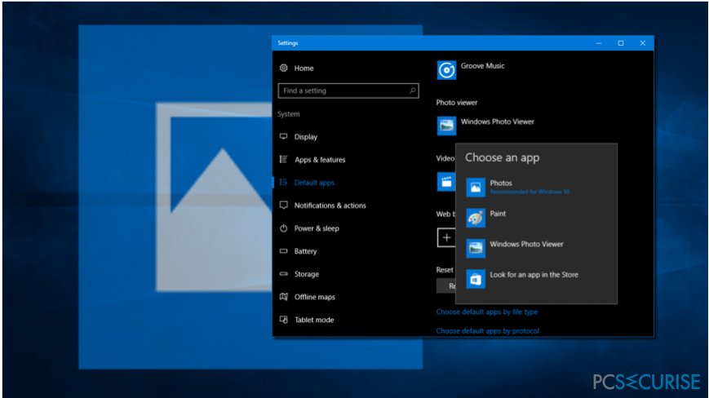Maximize the Settings window
Screen dimensions: 709x398
[x=621, y=43]
